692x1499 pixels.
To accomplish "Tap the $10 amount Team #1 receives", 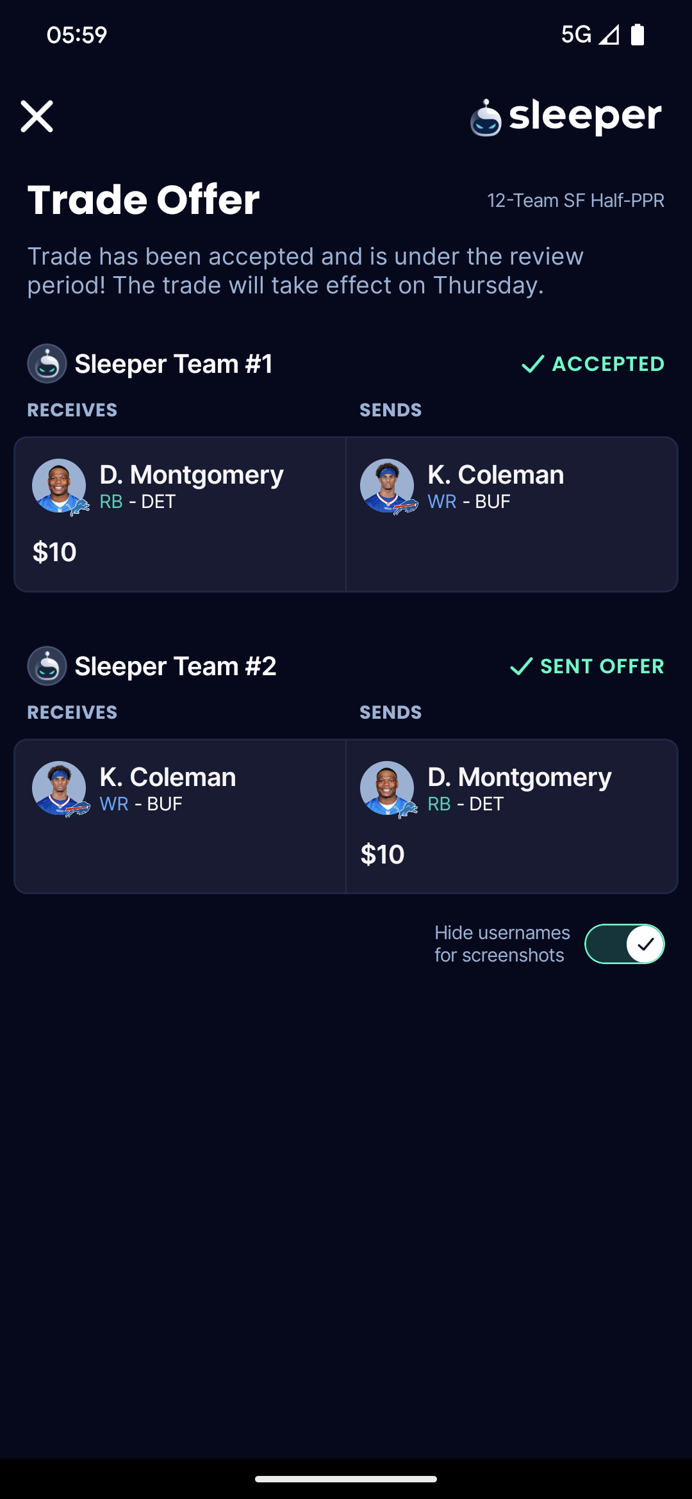I will (54, 552).
